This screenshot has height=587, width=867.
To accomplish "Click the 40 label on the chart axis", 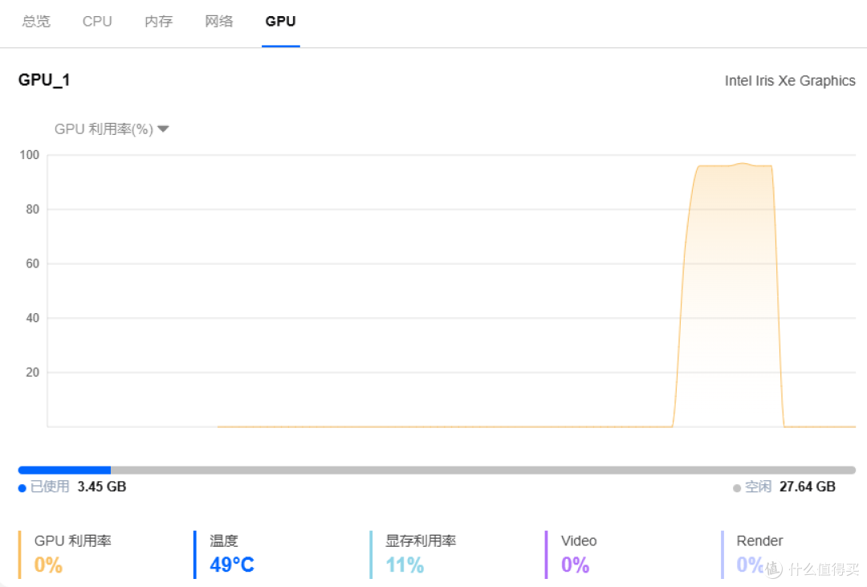I will (33, 318).
